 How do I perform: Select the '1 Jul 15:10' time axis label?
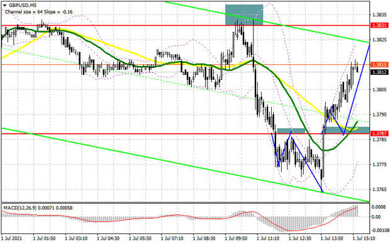tap(364, 238)
